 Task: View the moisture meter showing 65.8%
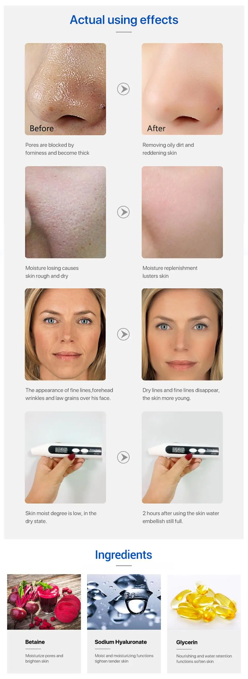pyautogui.click(x=182, y=457)
